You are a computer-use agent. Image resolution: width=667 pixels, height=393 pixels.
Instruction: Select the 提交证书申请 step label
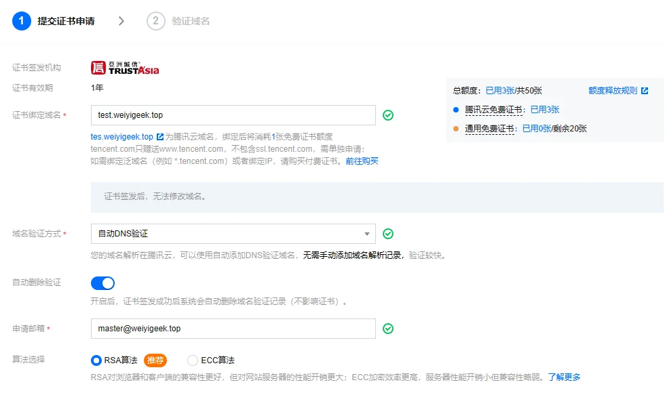pos(66,21)
